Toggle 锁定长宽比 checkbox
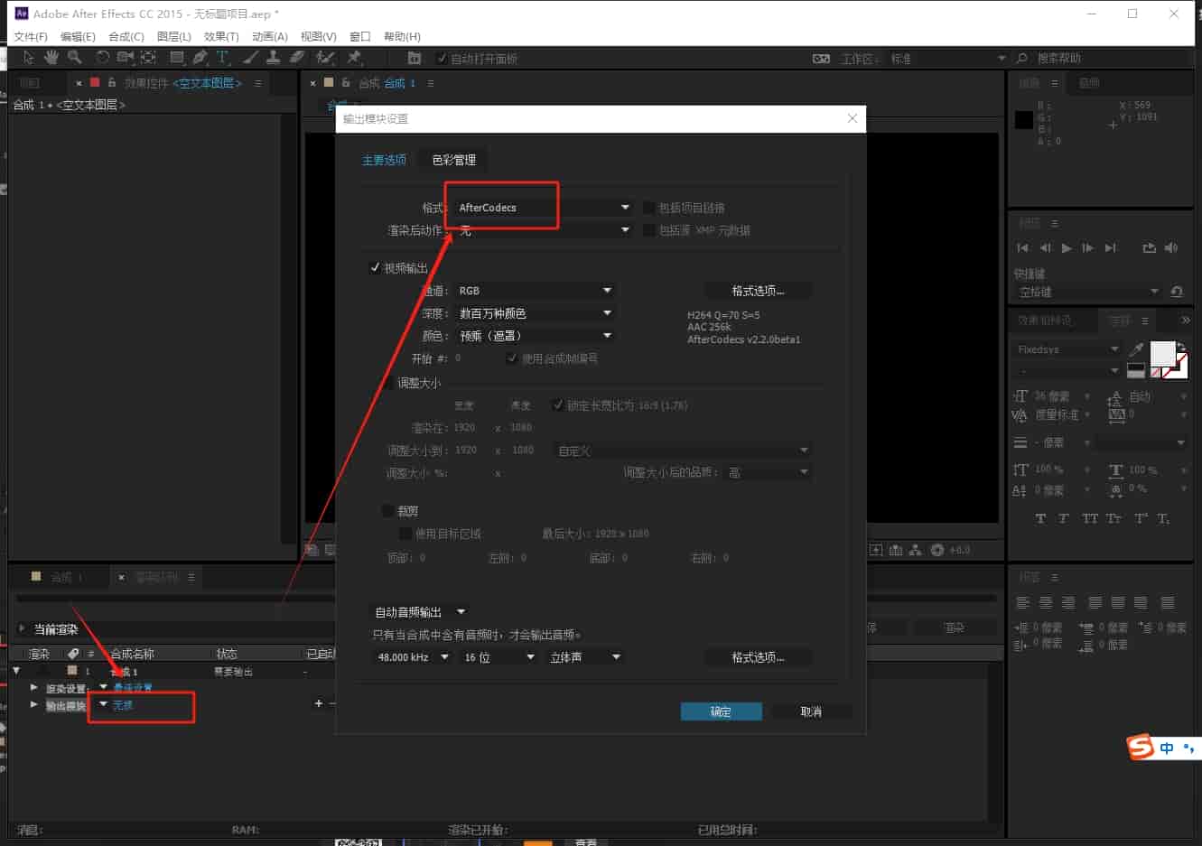The height and width of the screenshot is (846, 1202). coord(558,404)
